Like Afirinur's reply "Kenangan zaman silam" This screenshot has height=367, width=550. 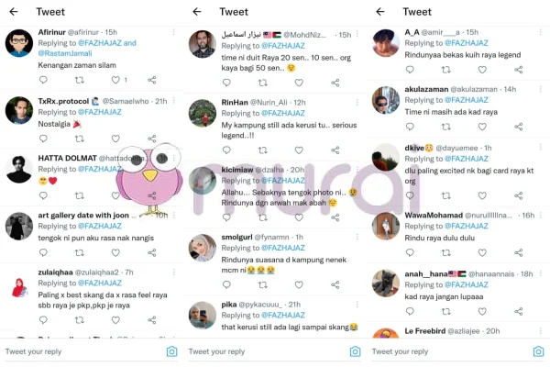pos(115,80)
